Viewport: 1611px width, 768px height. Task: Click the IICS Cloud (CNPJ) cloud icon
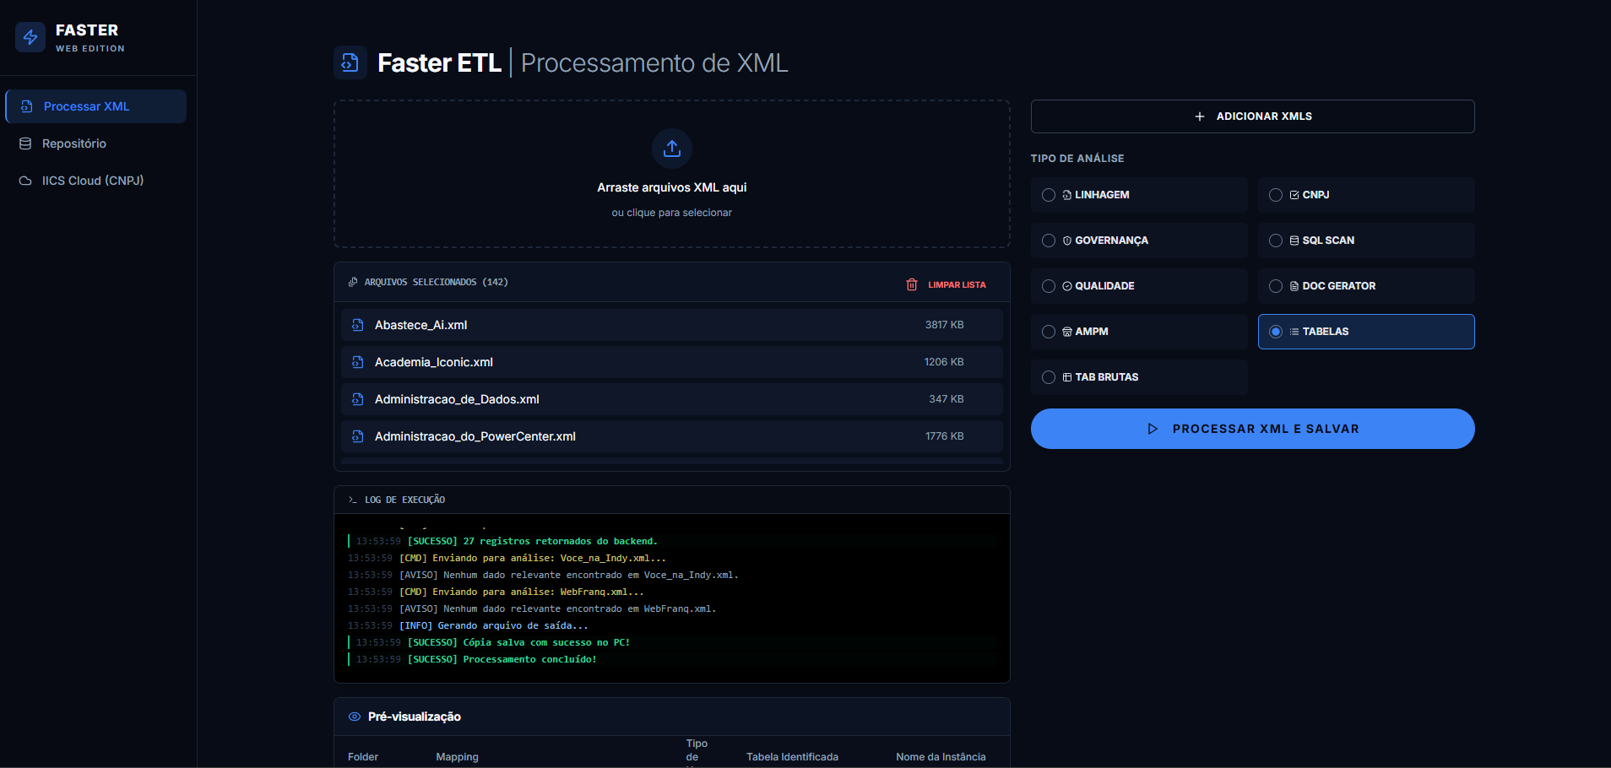[25, 181]
